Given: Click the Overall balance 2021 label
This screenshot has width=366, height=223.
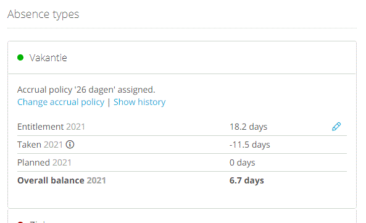Looking at the screenshot, I should point(61,180).
